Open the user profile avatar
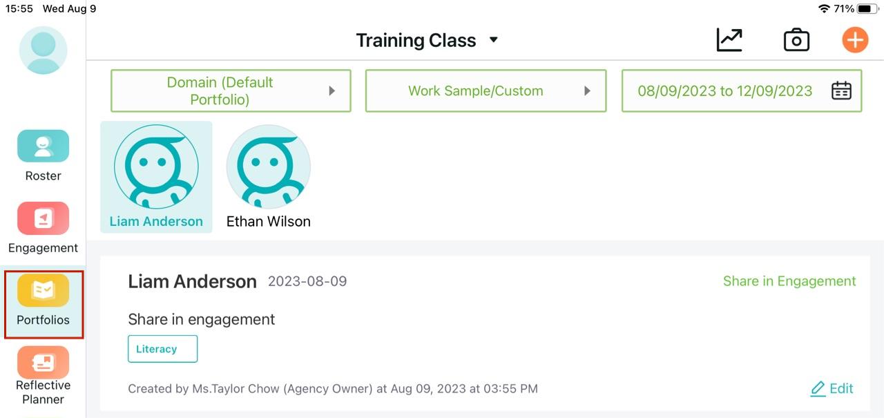This screenshot has width=884, height=418. point(43,50)
